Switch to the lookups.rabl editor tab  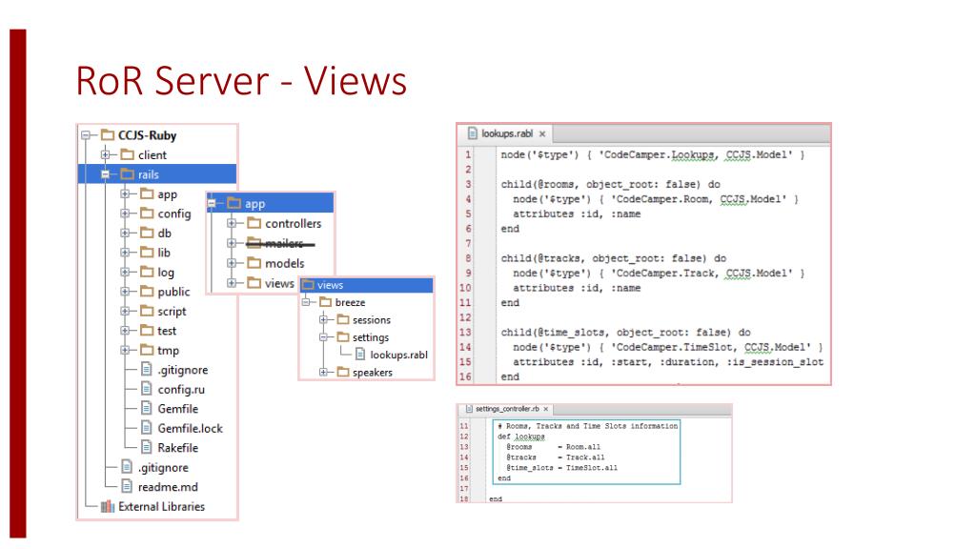pos(506,133)
